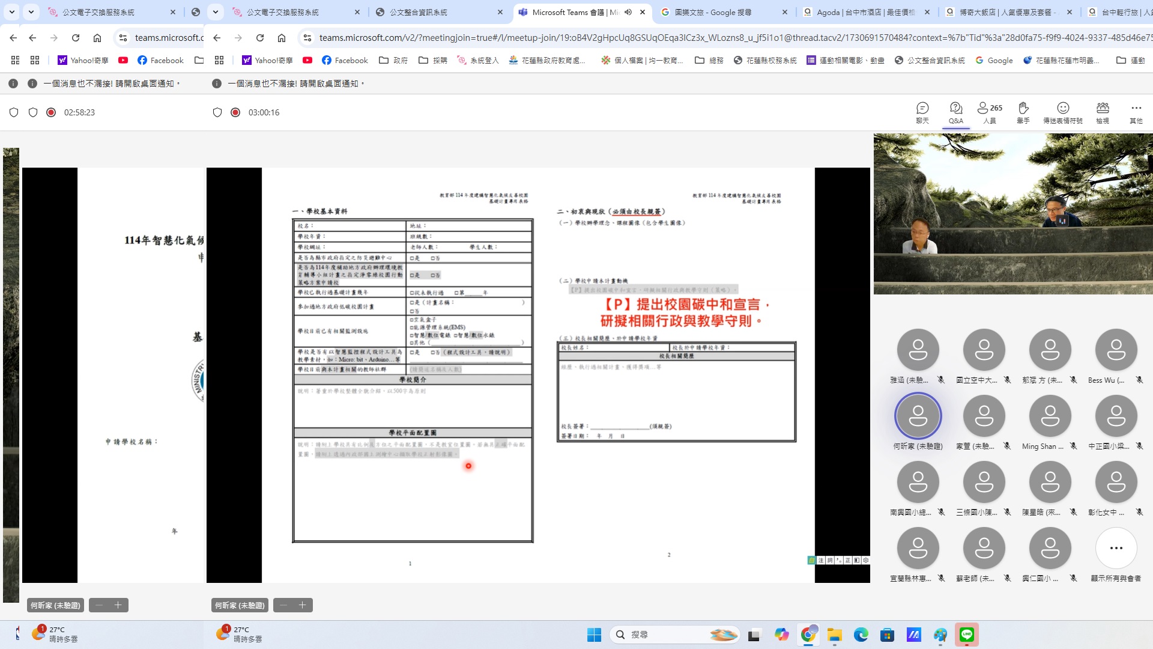Open the More (其他) actions menu

click(1136, 112)
